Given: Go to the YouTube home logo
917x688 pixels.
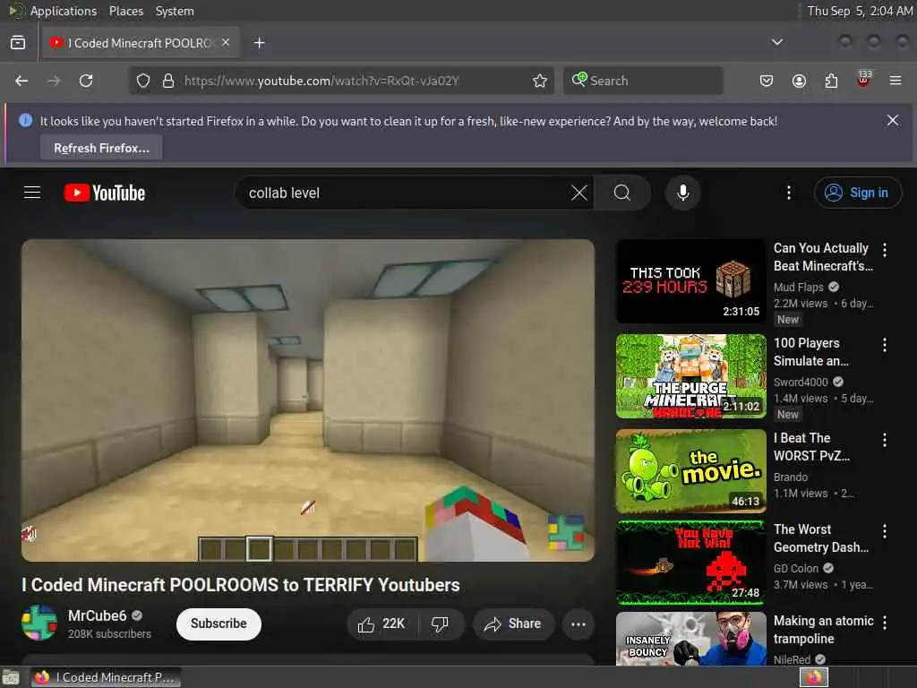Looking at the screenshot, I should (105, 193).
